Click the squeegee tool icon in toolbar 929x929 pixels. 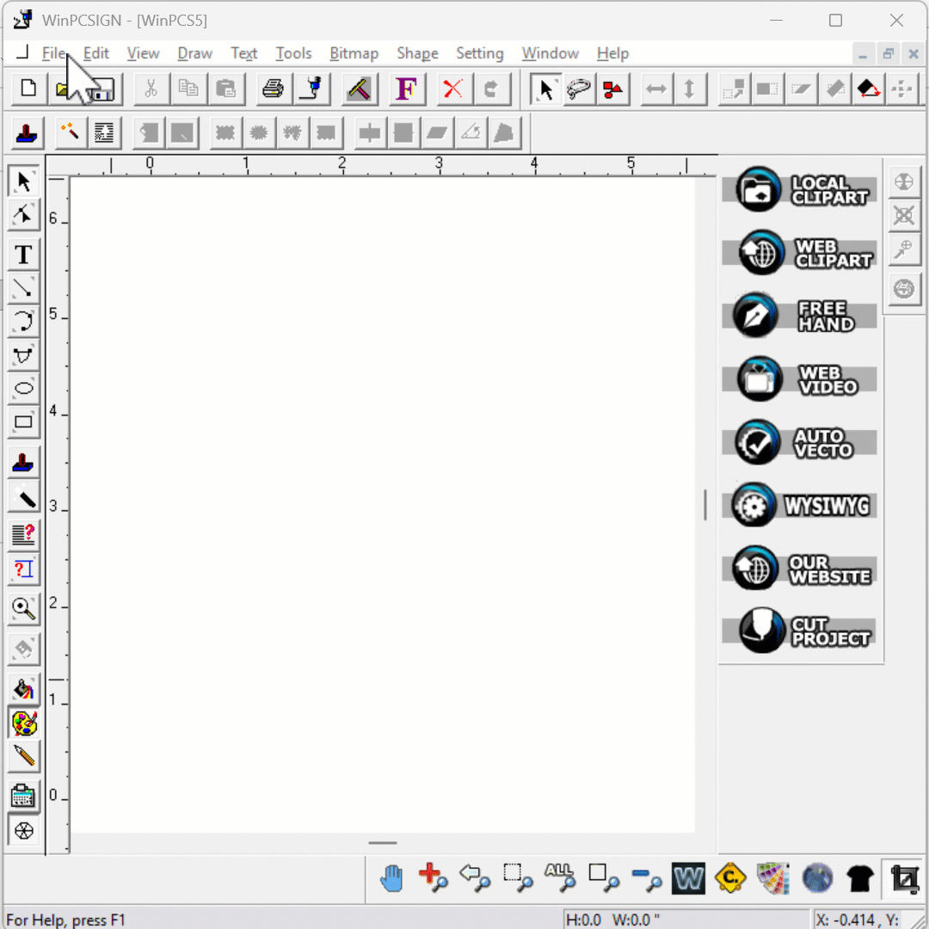point(360,89)
